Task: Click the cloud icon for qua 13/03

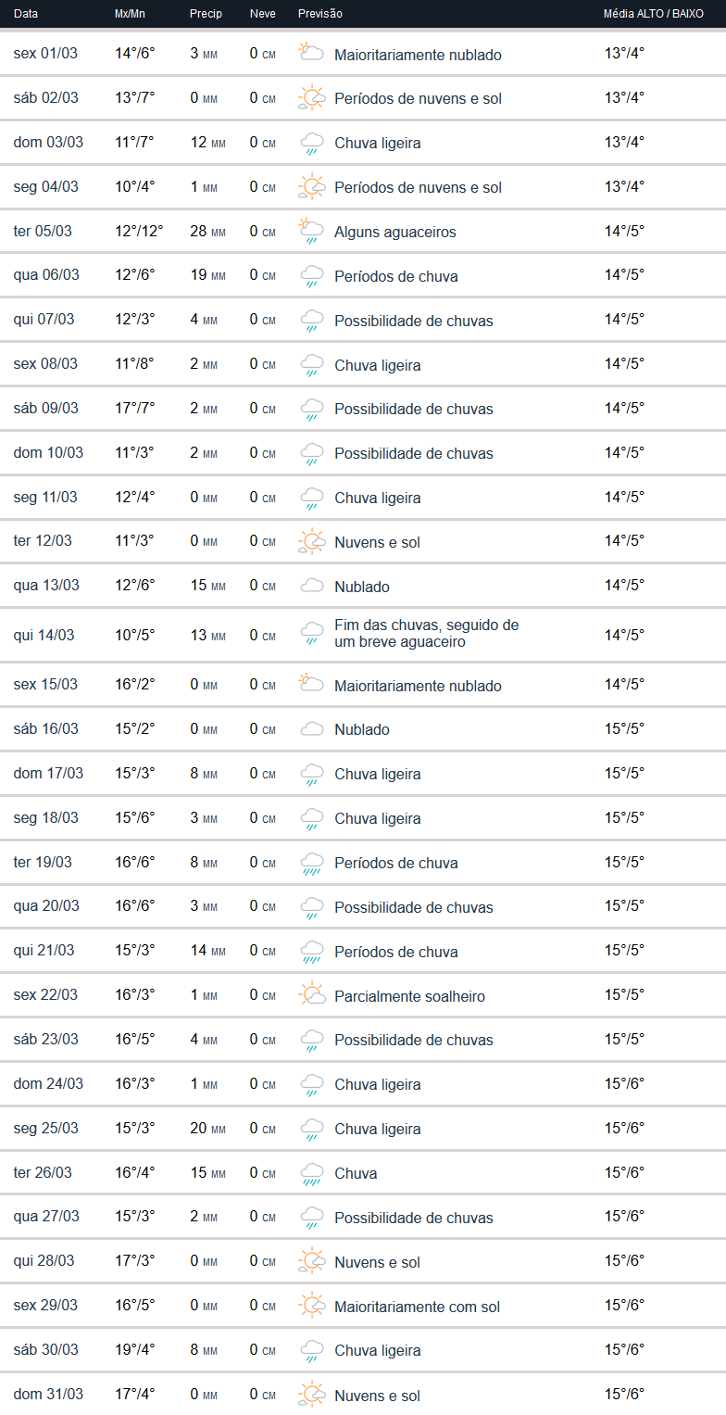Action: pos(311,586)
